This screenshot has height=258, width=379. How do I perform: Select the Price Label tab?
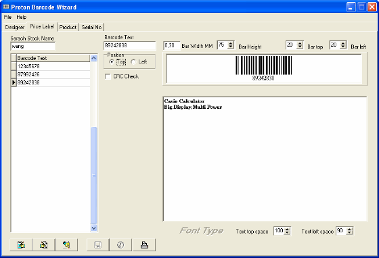click(x=42, y=26)
